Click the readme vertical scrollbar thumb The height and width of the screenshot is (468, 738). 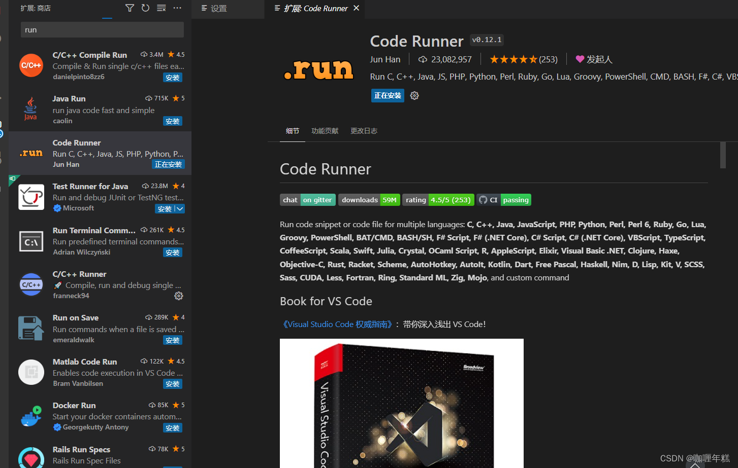(723, 155)
